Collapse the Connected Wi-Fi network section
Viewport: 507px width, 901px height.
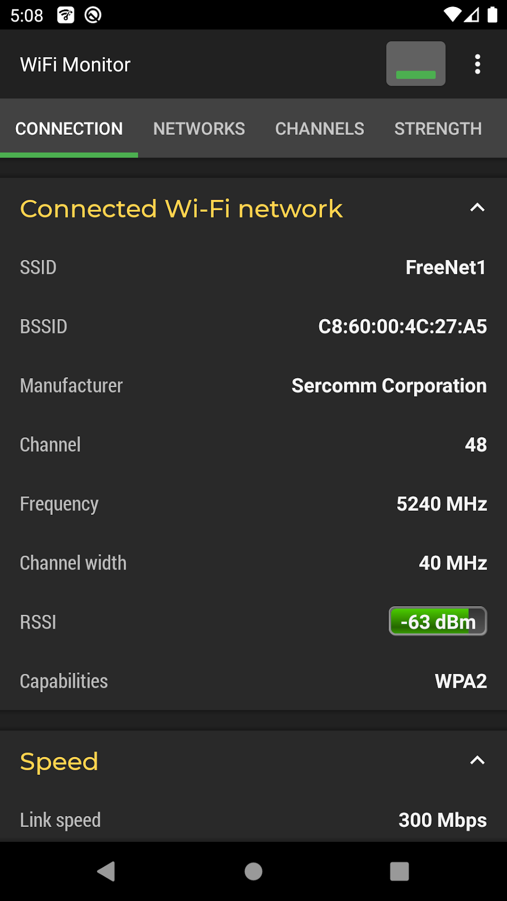coord(477,208)
